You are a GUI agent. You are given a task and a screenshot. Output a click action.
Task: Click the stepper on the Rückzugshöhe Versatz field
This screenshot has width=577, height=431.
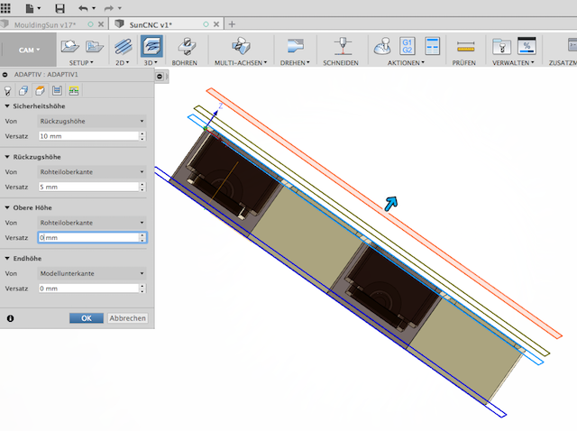[142, 187]
